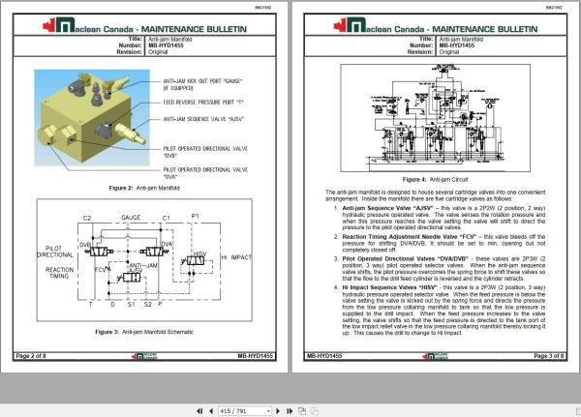Click the HISV valve label in the schematic
The width and height of the screenshot is (581, 417).
[200, 253]
